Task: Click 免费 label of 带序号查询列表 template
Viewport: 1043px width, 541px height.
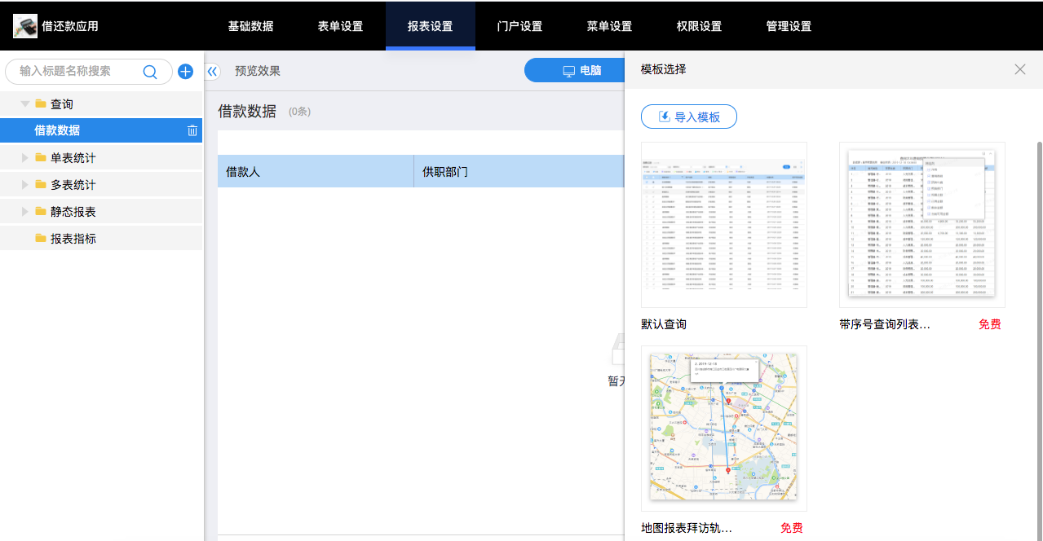Action: (x=990, y=324)
